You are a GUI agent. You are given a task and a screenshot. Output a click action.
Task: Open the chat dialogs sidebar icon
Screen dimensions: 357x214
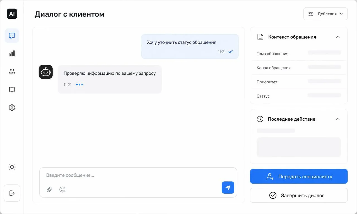(12, 36)
